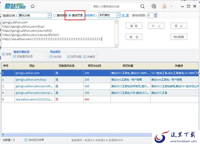Select the row gongju.aizhan.com
Image resolution: width=200 pixels, height=144 pixels.
[x=100, y=73]
